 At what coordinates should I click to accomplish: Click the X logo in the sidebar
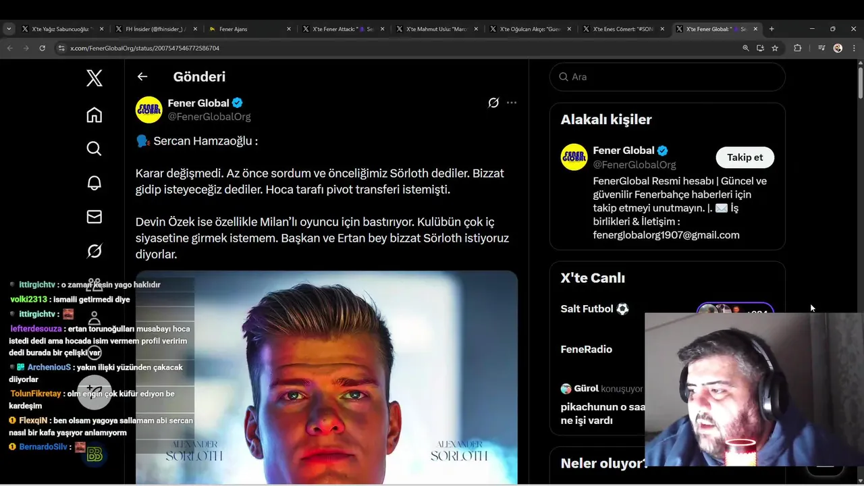click(x=94, y=78)
